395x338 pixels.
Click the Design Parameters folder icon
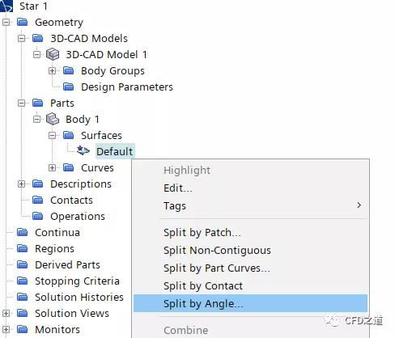coord(68,87)
